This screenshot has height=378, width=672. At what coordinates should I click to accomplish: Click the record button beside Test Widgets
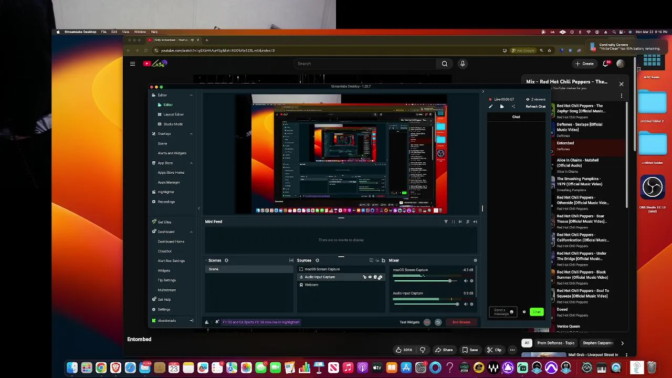[427, 322]
